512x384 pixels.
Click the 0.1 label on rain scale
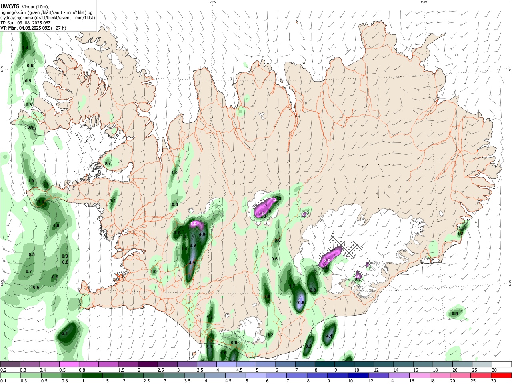(x=3, y=381)
